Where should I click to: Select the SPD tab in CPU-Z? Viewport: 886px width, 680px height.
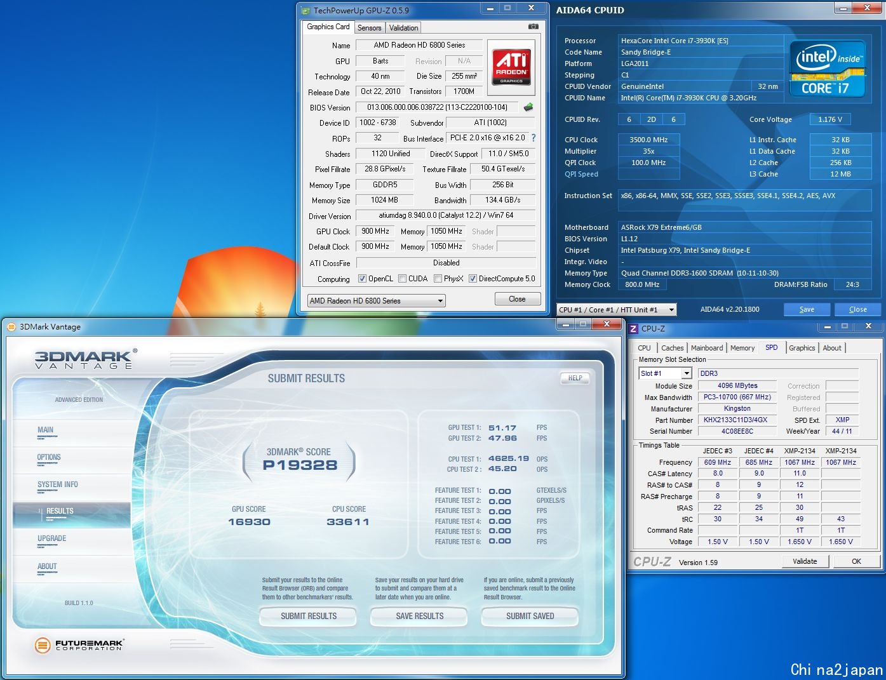click(x=771, y=347)
